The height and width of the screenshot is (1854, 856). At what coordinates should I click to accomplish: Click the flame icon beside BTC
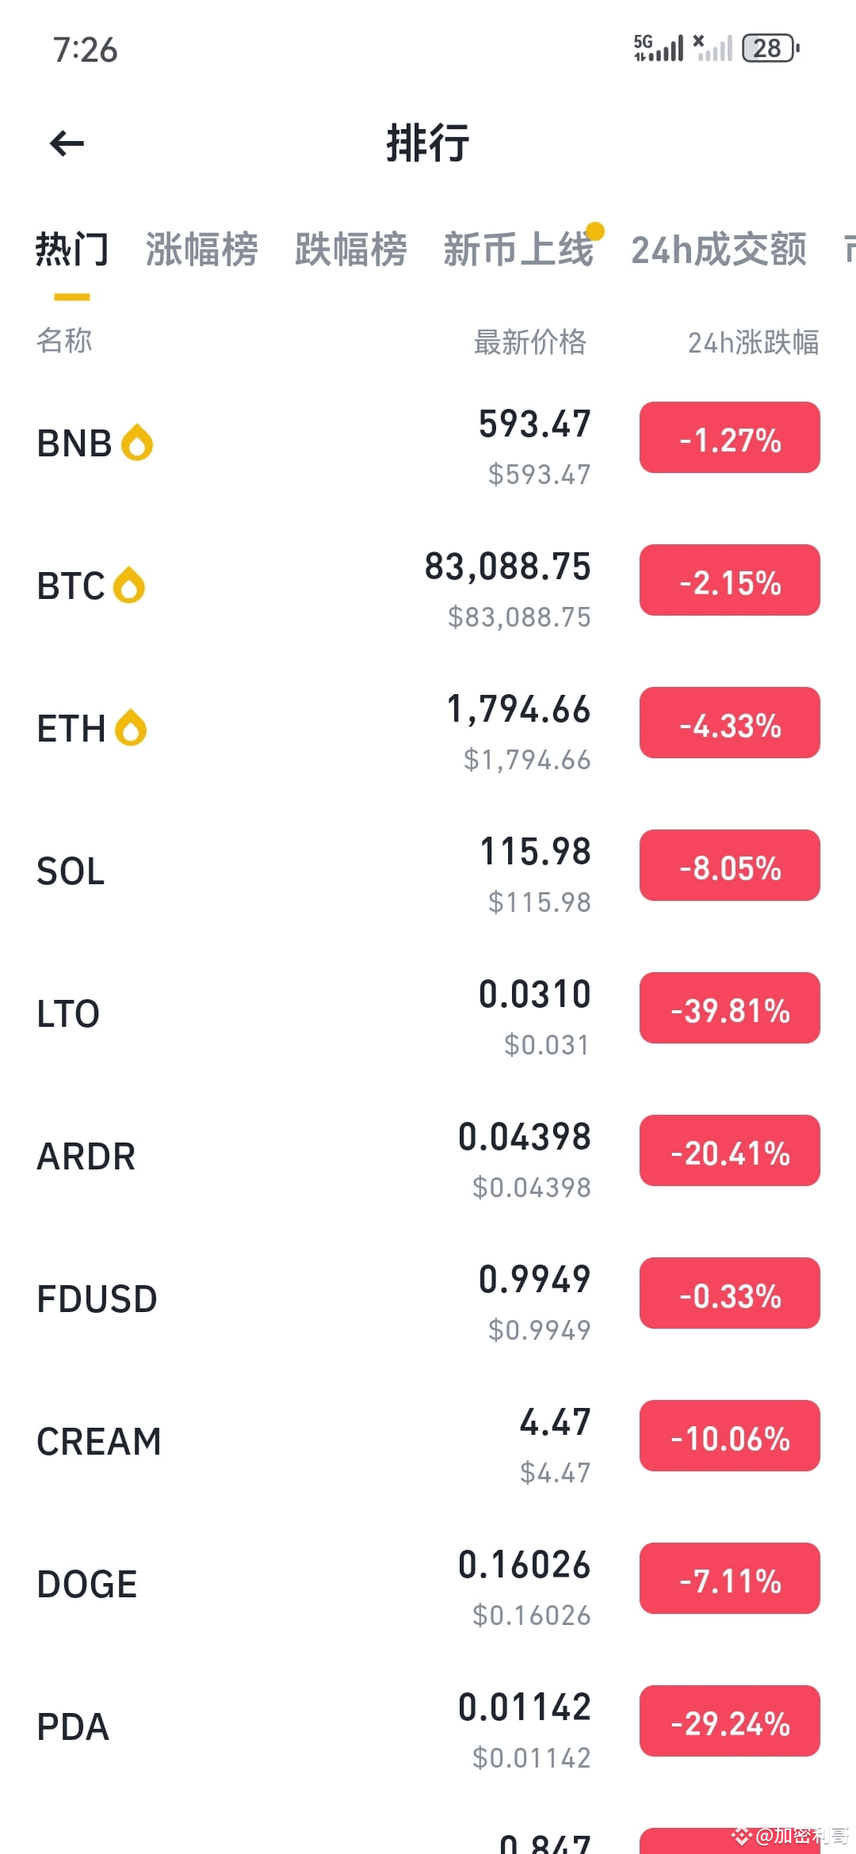tap(129, 585)
